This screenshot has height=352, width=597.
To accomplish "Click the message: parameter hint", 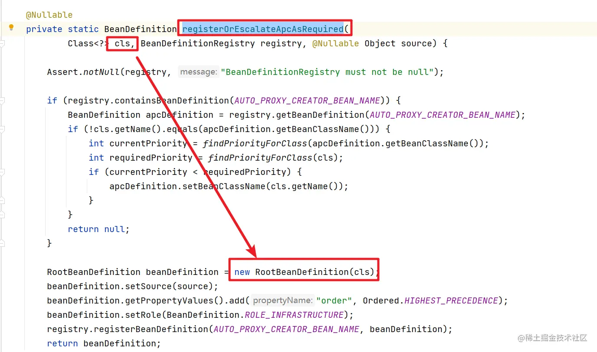I will click(198, 72).
